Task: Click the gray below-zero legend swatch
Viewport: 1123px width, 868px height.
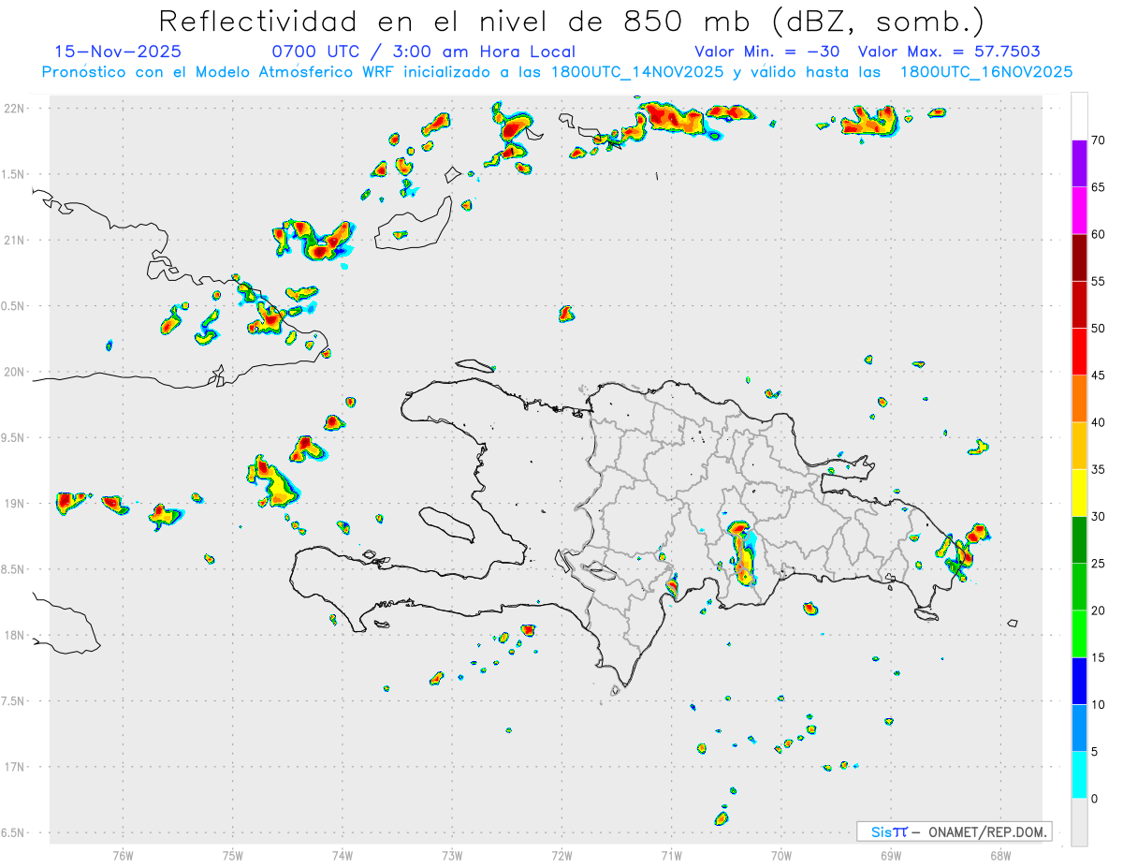Action: point(1079,822)
